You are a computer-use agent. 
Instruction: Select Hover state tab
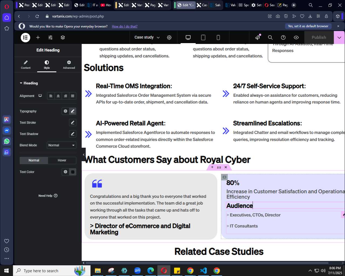[x=62, y=160]
